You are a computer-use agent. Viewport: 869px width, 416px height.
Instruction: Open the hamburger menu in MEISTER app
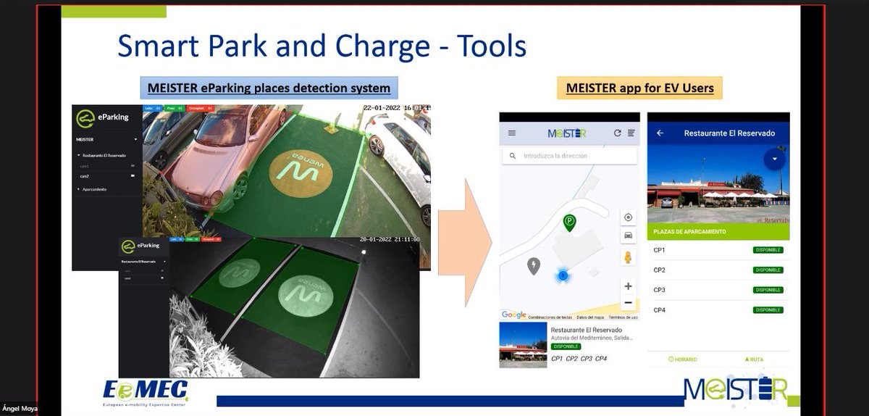(512, 133)
